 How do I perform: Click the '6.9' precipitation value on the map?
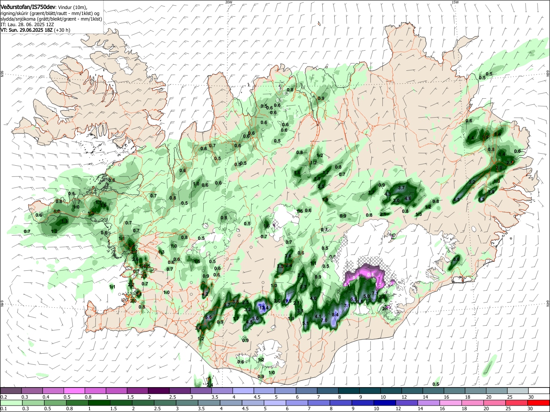pyautogui.click(x=354, y=299)
